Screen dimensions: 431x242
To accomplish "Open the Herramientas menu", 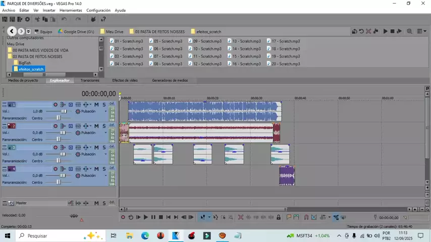I will tap(71, 10).
